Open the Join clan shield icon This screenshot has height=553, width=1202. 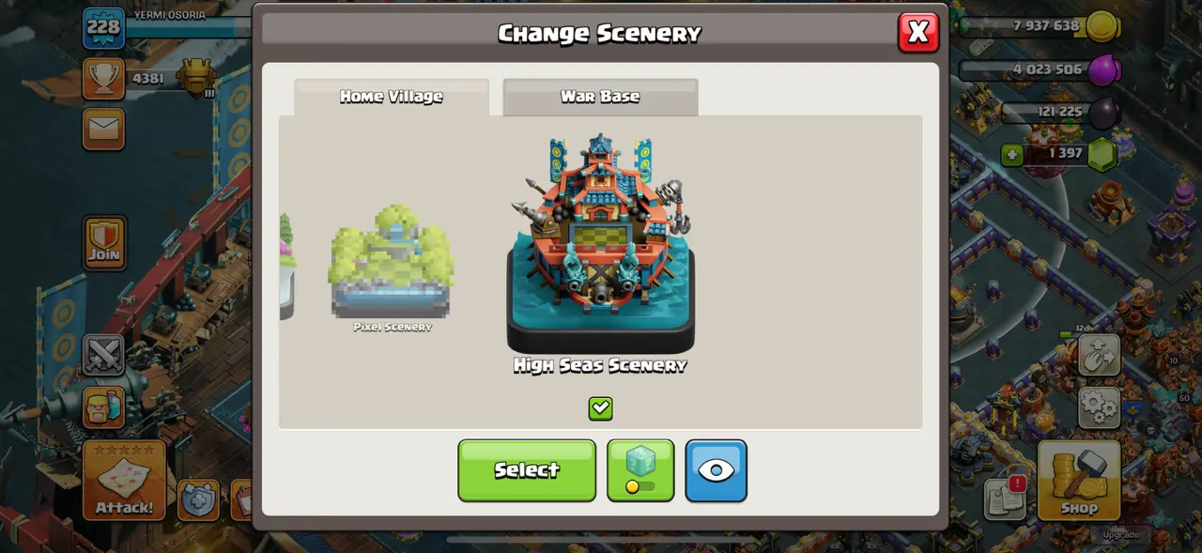[x=104, y=243]
